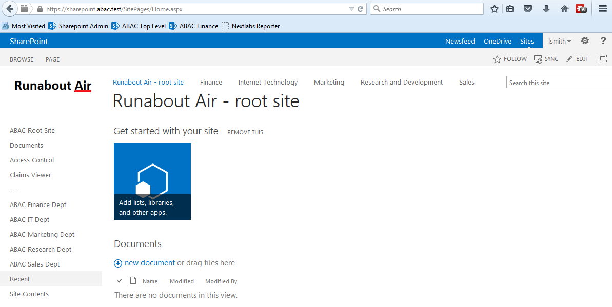Click the new document link

(x=150, y=263)
